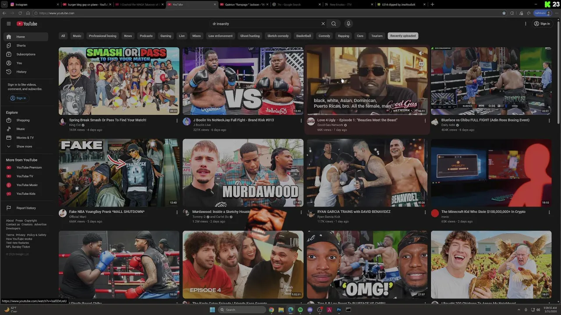
Task: Open Photoshop from the Windows taskbar
Action: coord(339,310)
